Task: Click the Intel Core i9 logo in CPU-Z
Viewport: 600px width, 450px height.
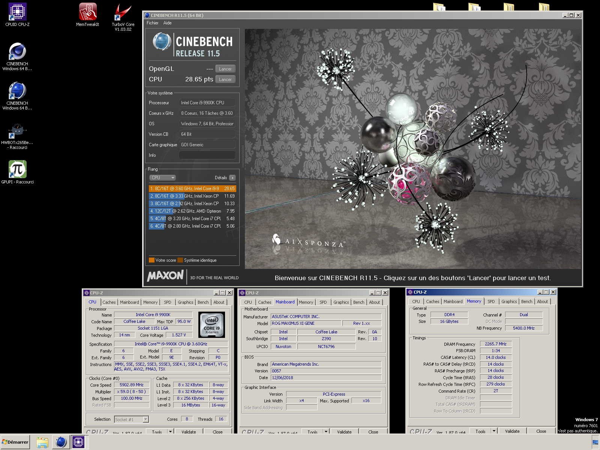Action: (212, 325)
